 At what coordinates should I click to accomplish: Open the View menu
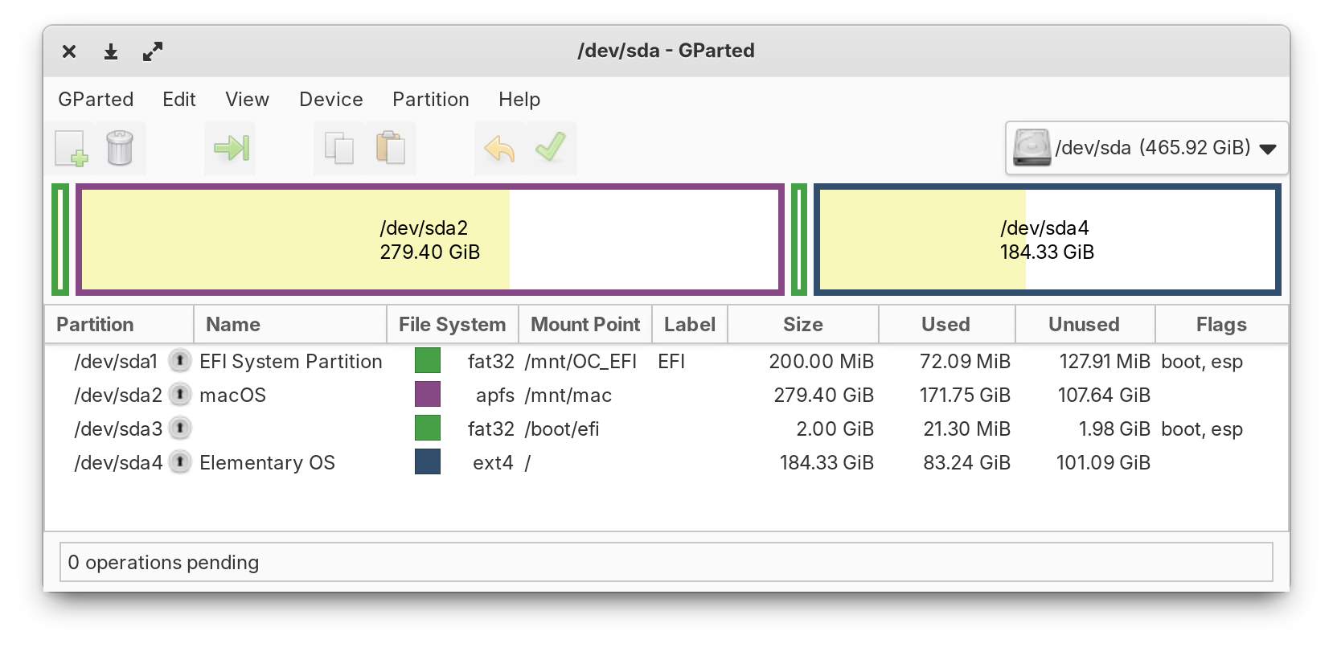click(247, 99)
